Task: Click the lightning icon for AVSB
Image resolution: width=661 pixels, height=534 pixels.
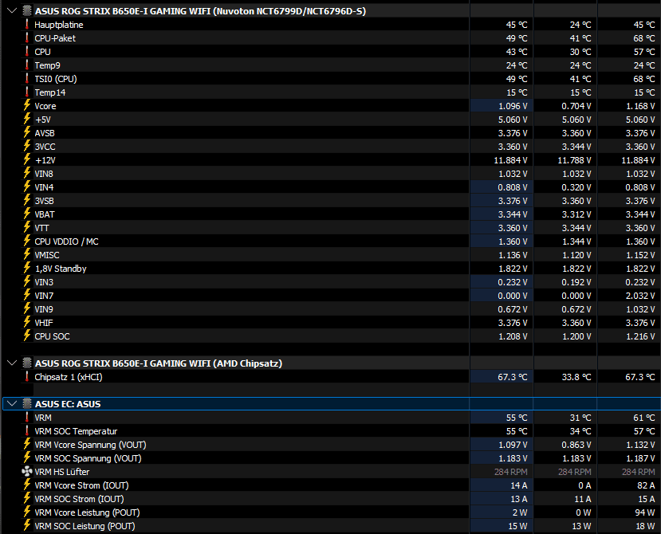Action: click(27, 133)
